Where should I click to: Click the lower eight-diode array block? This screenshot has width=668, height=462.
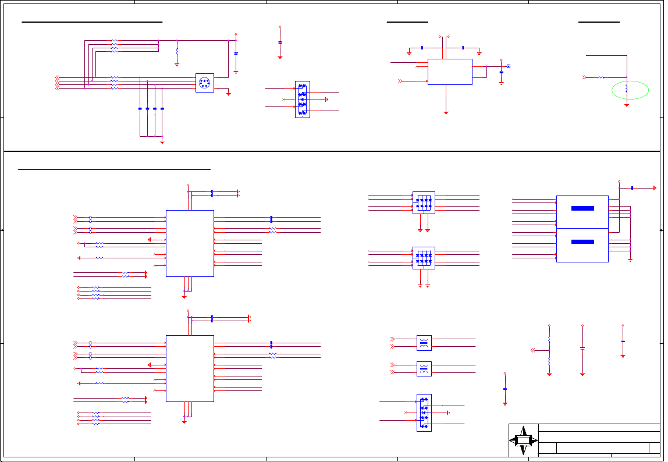pos(424,258)
